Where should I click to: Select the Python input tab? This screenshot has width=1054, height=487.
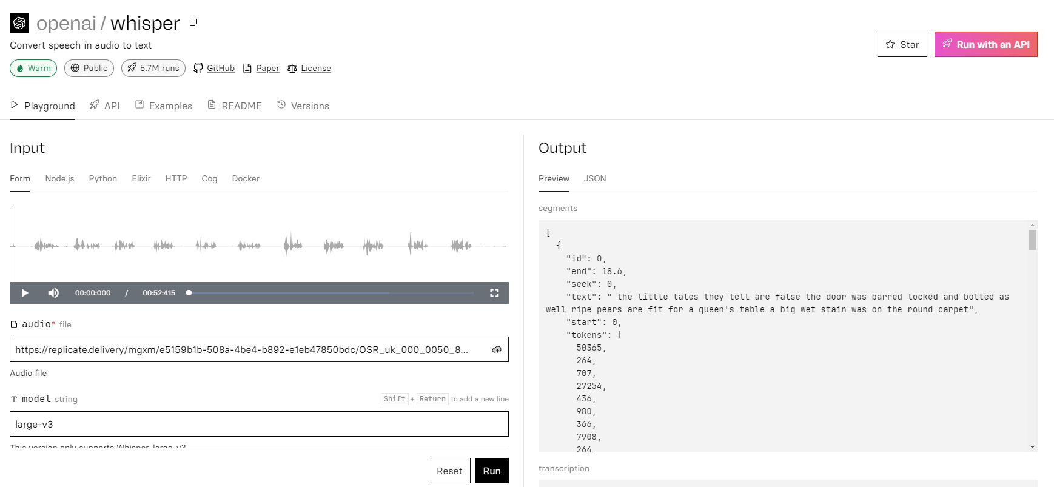pyautogui.click(x=103, y=178)
